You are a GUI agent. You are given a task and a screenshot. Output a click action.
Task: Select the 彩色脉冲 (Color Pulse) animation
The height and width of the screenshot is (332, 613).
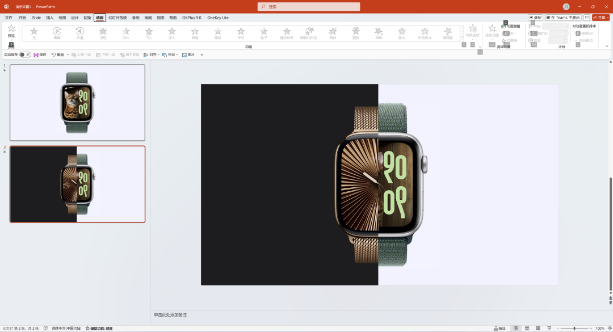tap(425, 33)
